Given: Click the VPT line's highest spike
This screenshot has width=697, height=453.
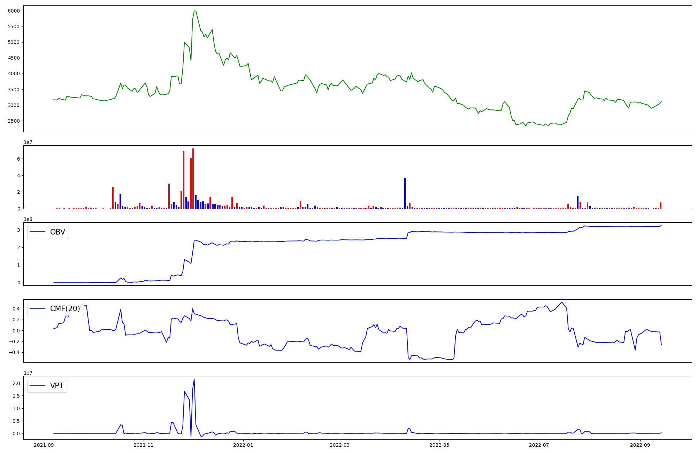Looking at the screenshot, I should pyautogui.click(x=194, y=379).
